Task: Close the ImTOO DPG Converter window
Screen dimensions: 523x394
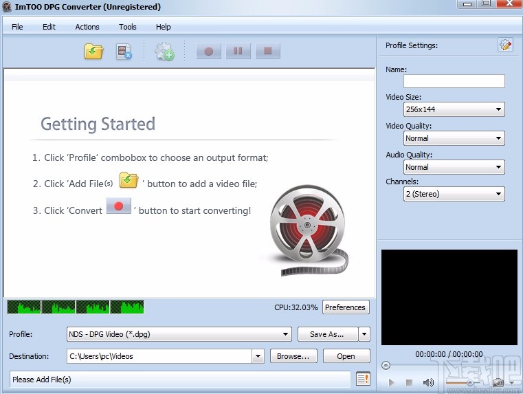Action: 509,3
